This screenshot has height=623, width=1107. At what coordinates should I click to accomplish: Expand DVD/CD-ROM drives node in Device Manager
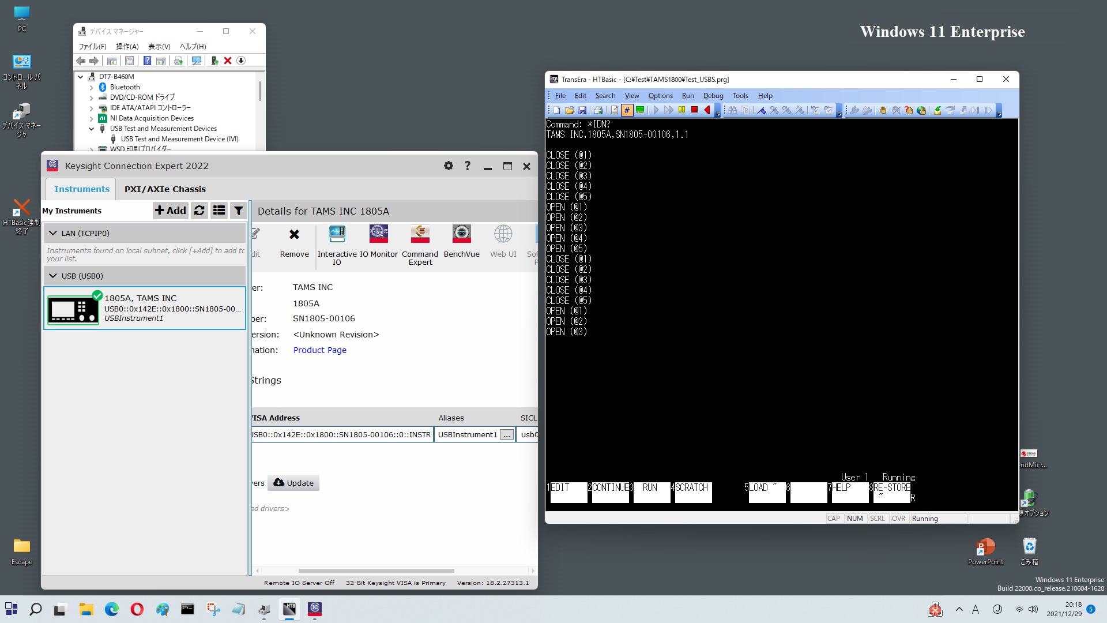tap(92, 97)
